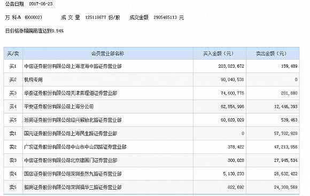Image resolution: width=310 pixels, height=196 pixels.
Task: Click sell amount 26,632,422
Action: tap(286, 174)
